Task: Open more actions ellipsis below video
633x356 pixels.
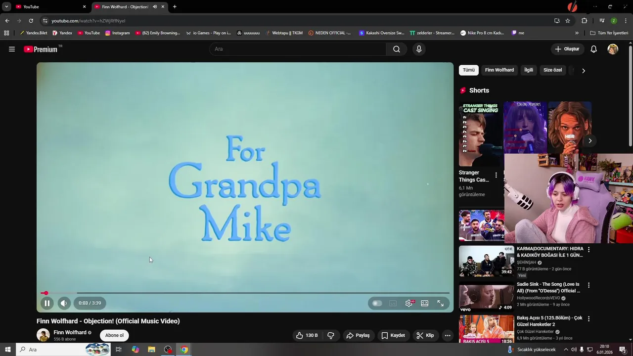Action: 448,335
